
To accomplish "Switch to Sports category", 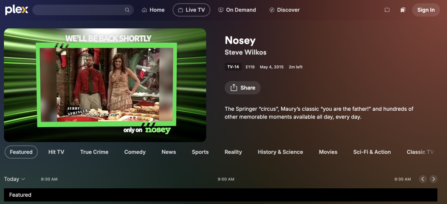I will (200, 152).
